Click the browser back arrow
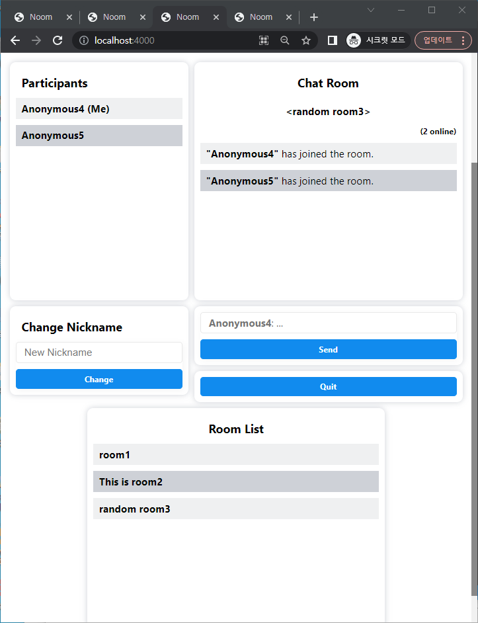The height and width of the screenshot is (623, 478). (15, 40)
